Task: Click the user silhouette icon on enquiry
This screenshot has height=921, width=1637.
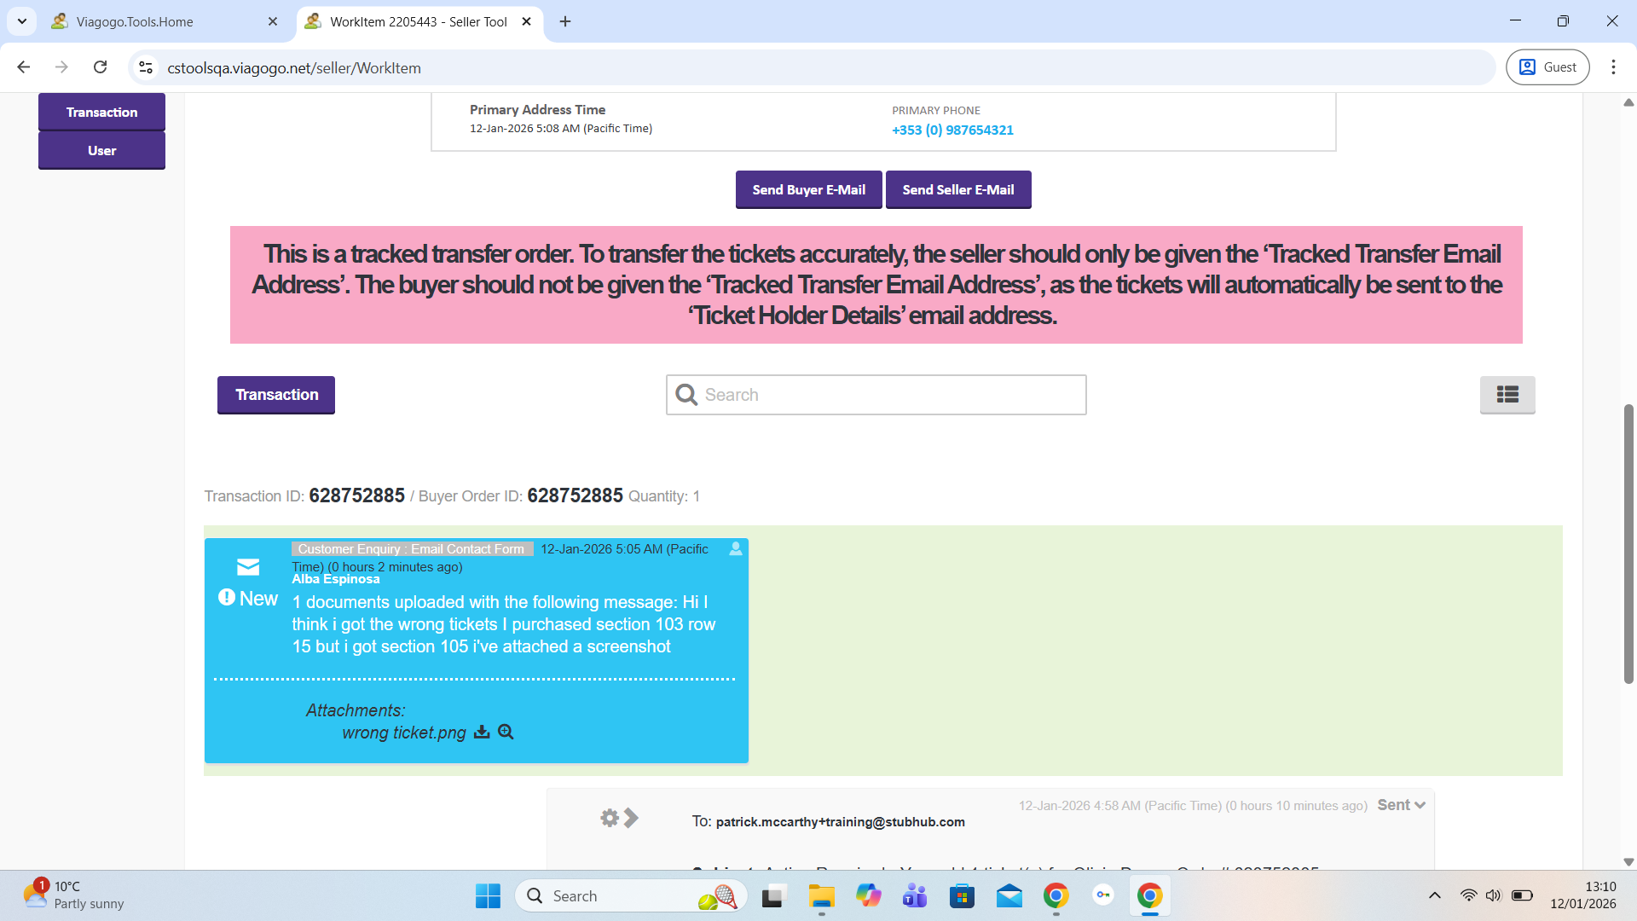Action: tap(735, 549)
